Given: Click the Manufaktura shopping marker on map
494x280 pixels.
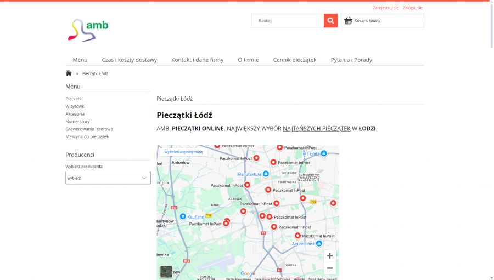Looking at the screenshot, I should [x=266, y=174].
